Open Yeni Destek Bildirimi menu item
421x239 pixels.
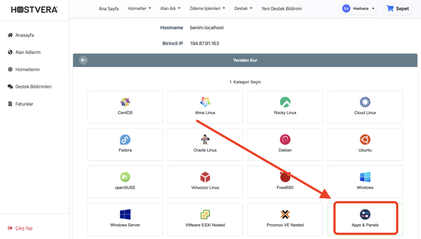pos(282,9)
